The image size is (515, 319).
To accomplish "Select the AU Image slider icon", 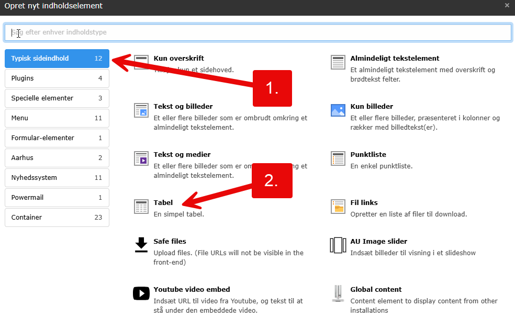I will (x=338, y=245).
